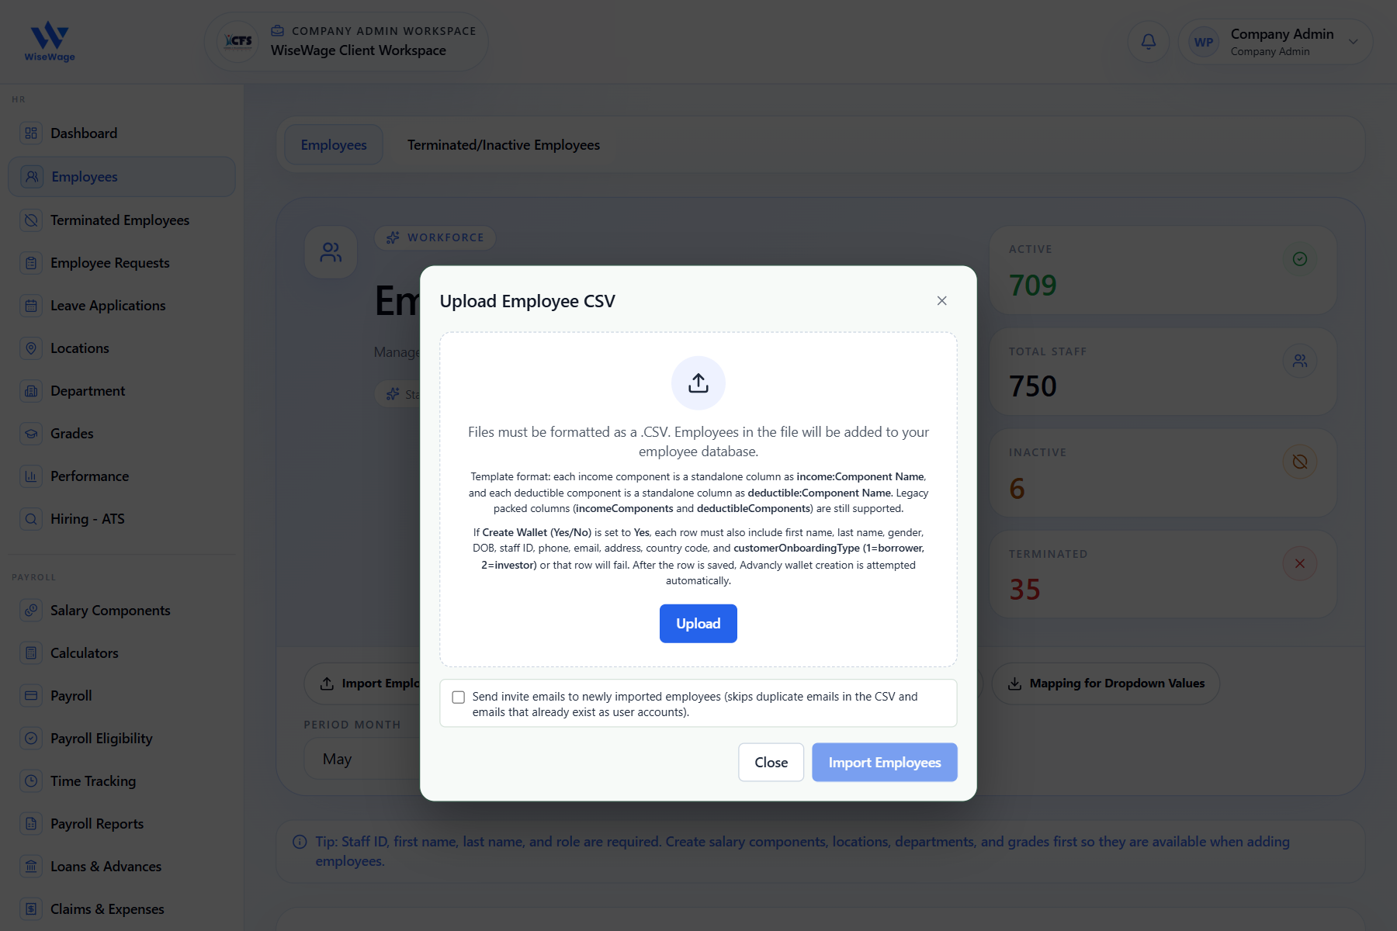
Task: Click the upload arrow icon in dropzone
Action: coord(698,382)
